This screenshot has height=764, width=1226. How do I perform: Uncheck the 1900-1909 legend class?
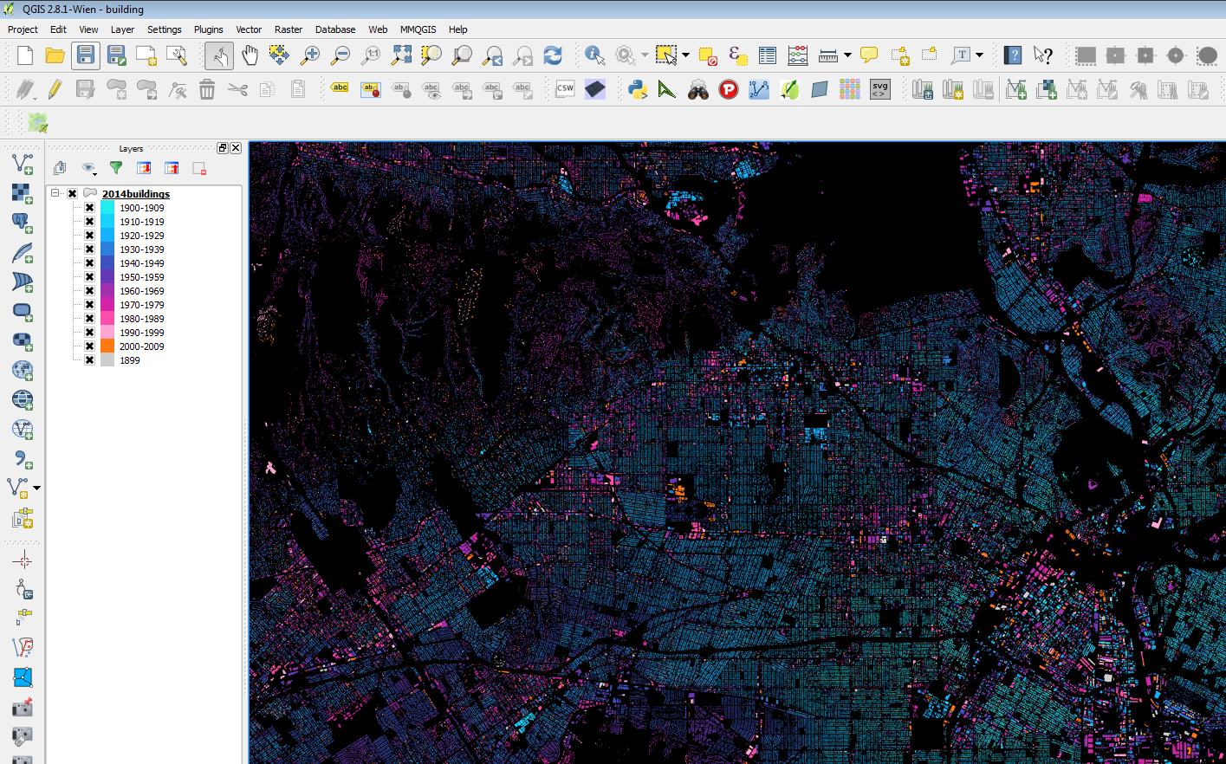pos(89,208)
